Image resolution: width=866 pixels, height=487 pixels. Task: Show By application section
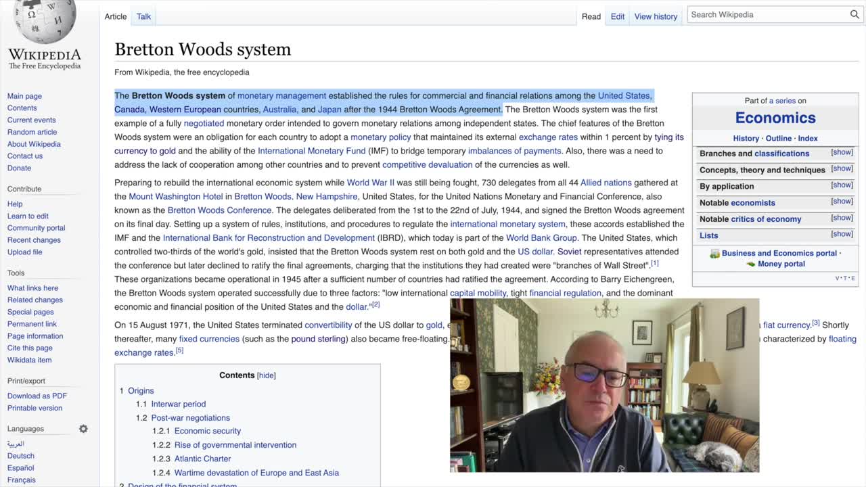[842, 185]
